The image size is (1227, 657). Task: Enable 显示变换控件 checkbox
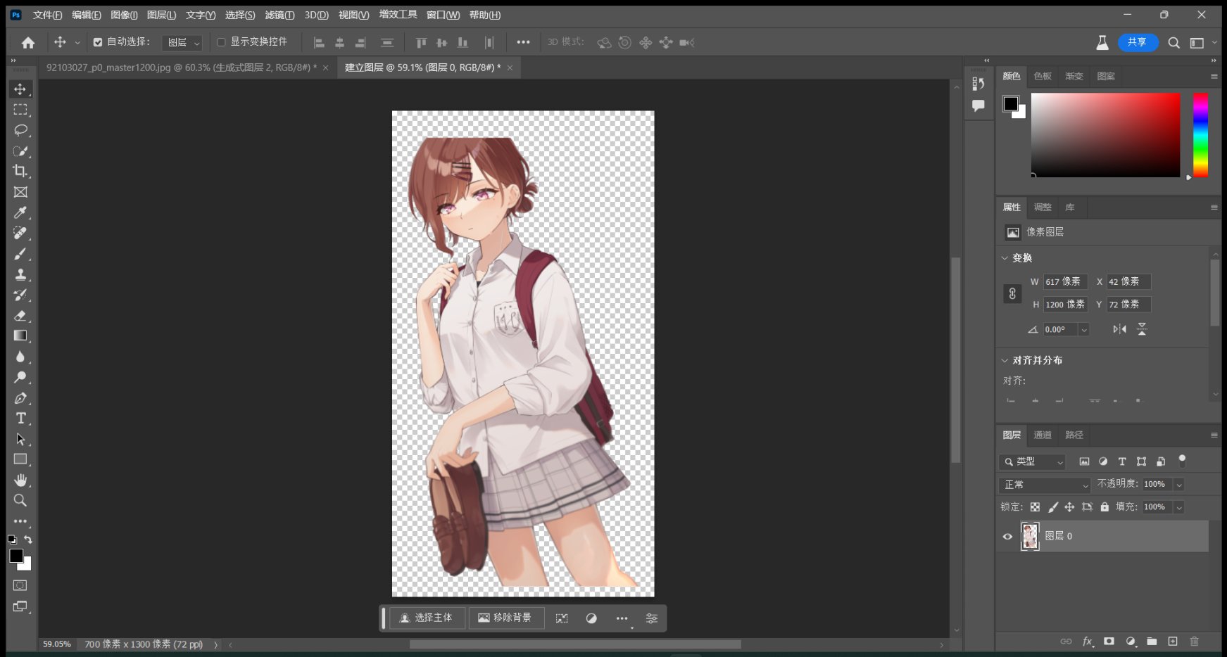[x=221, y=42]
